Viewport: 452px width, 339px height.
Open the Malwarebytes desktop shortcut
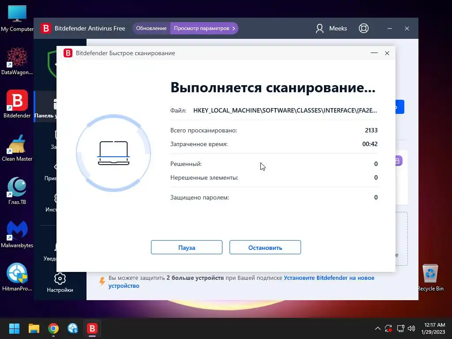[17, 234]
